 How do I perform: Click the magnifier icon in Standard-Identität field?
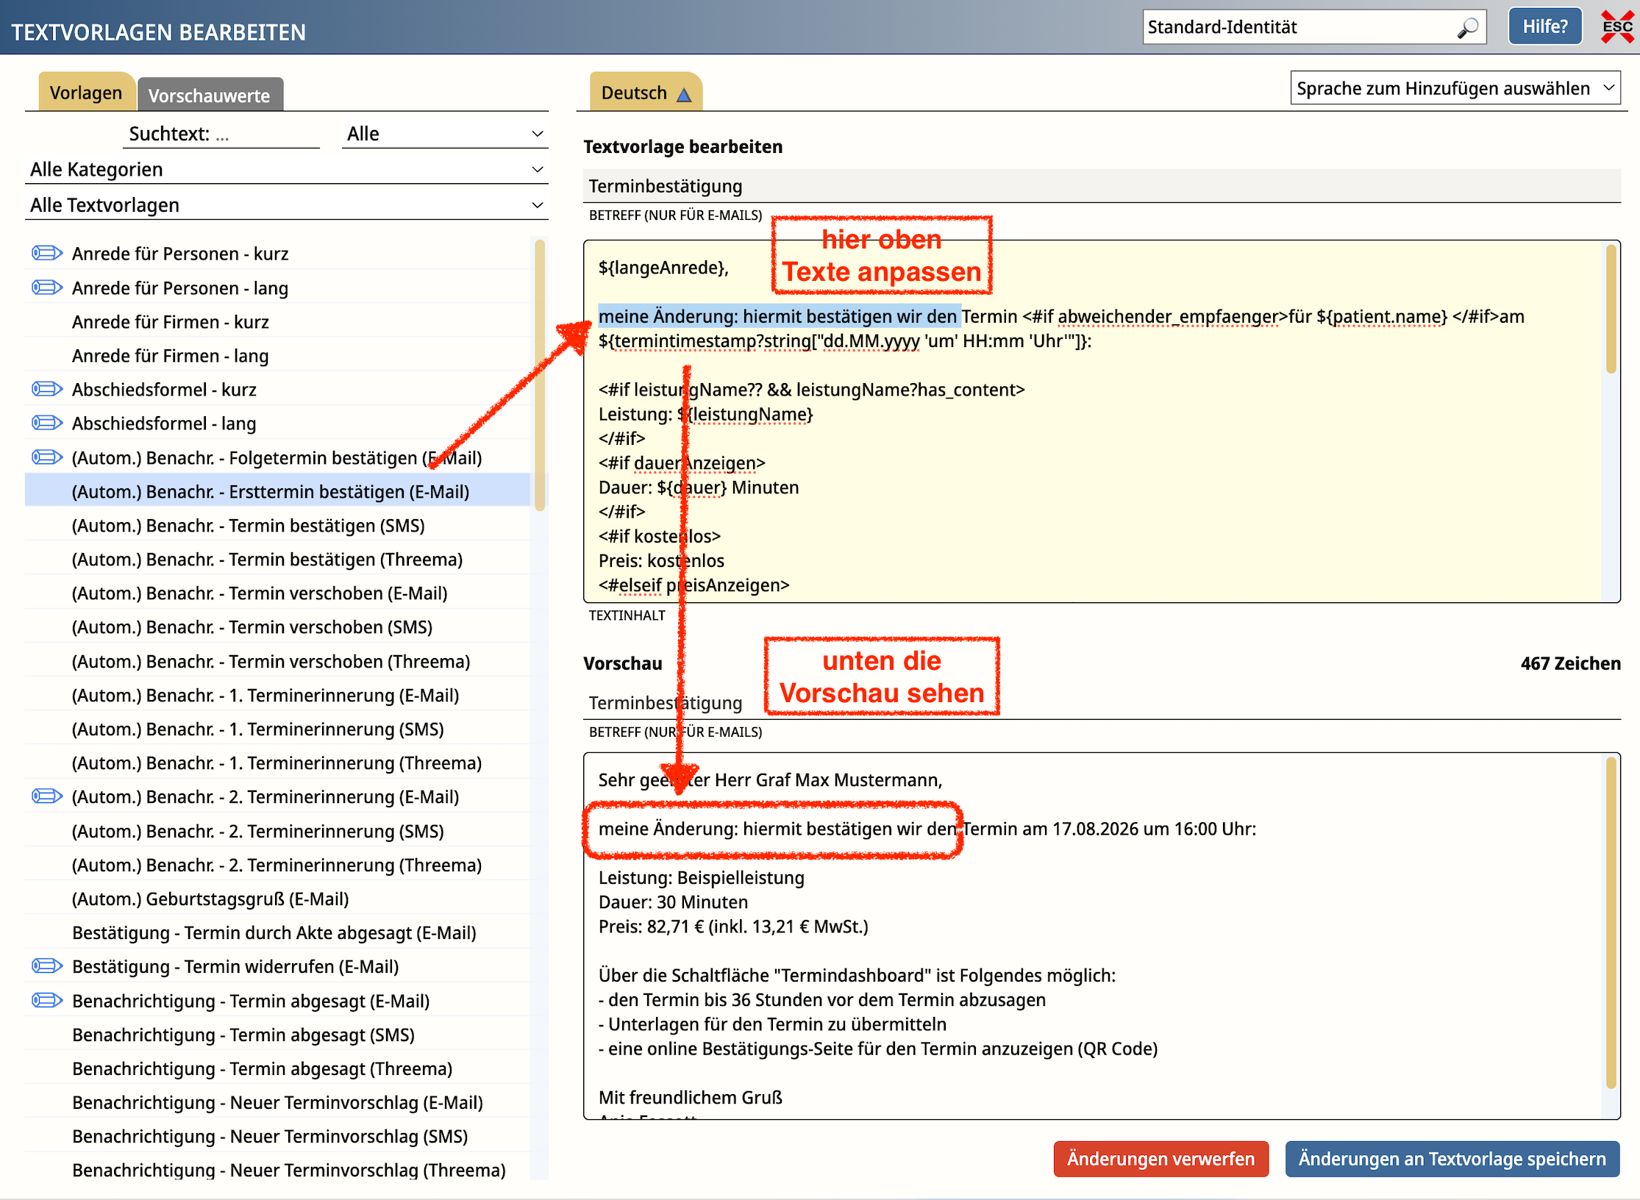1468,28
